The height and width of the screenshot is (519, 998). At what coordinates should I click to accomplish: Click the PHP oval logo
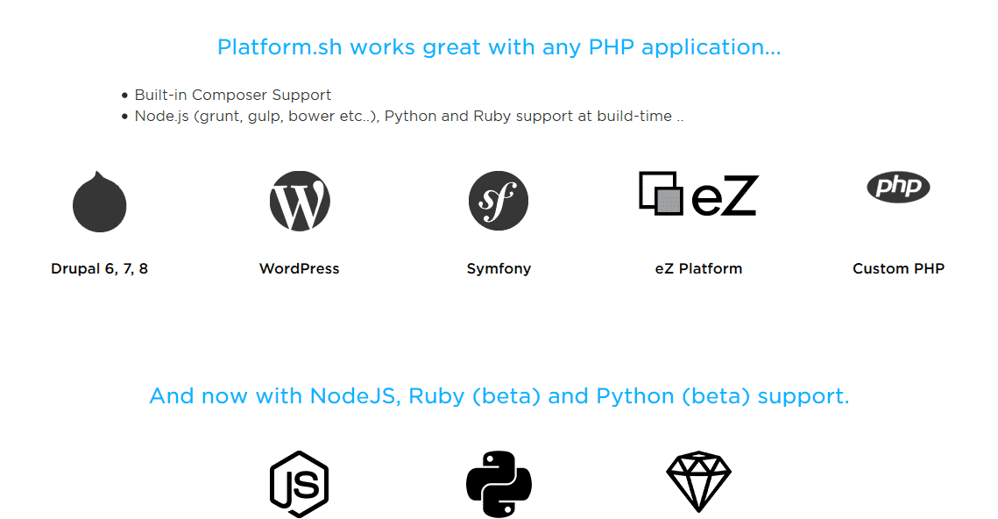point(898,186)
